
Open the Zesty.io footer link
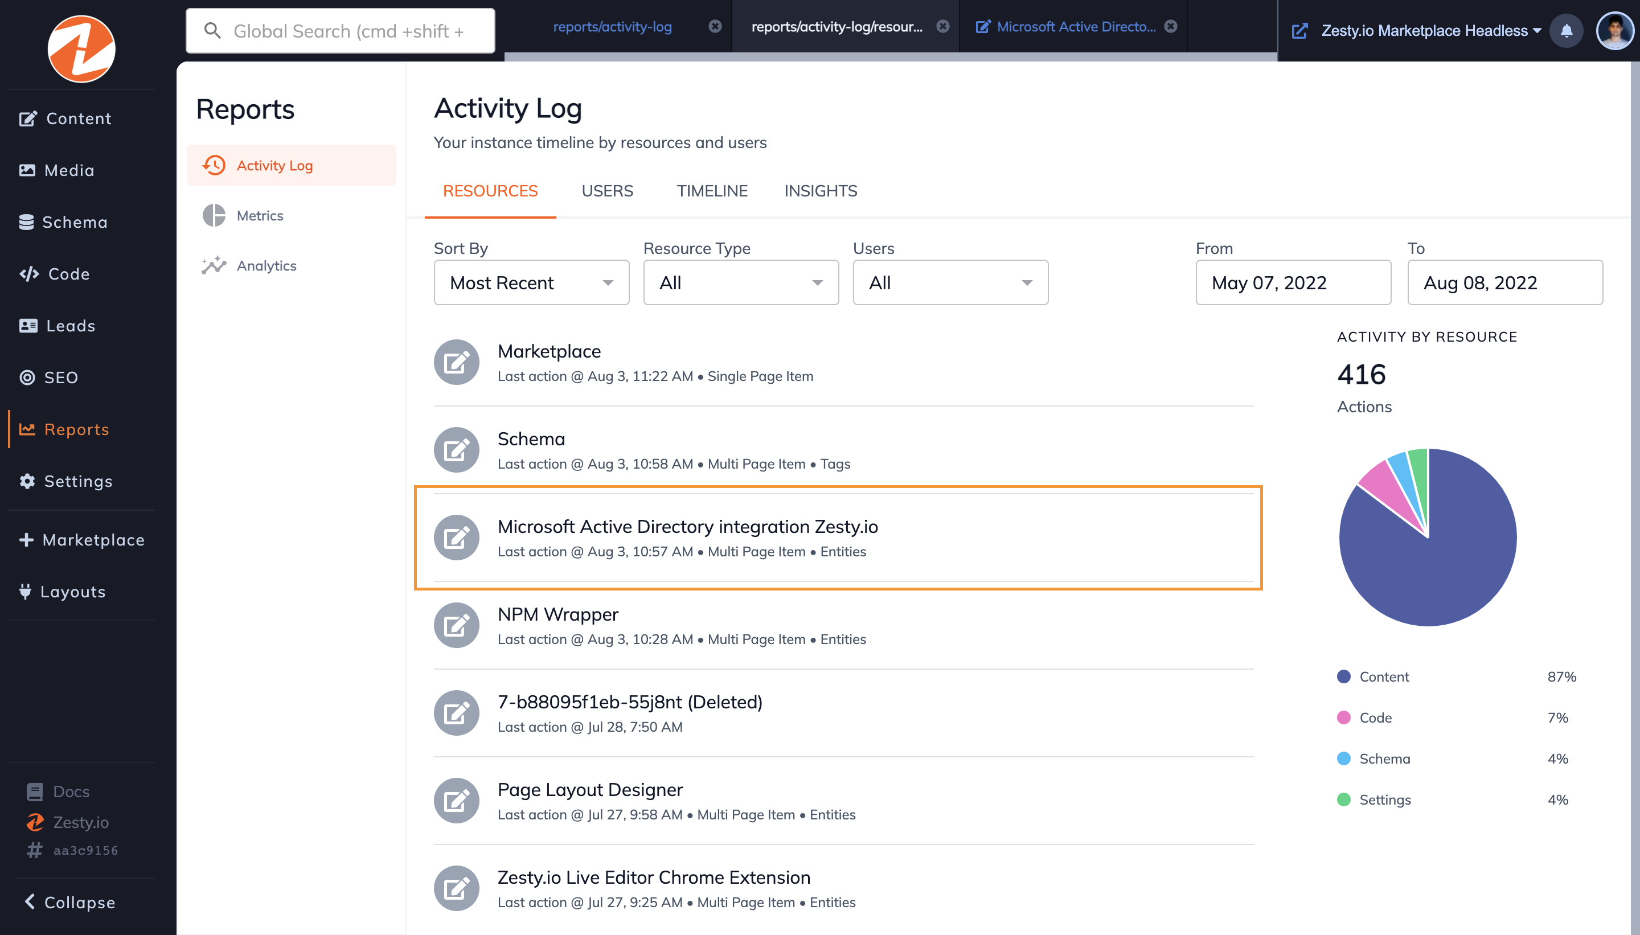tap(67, 823)
